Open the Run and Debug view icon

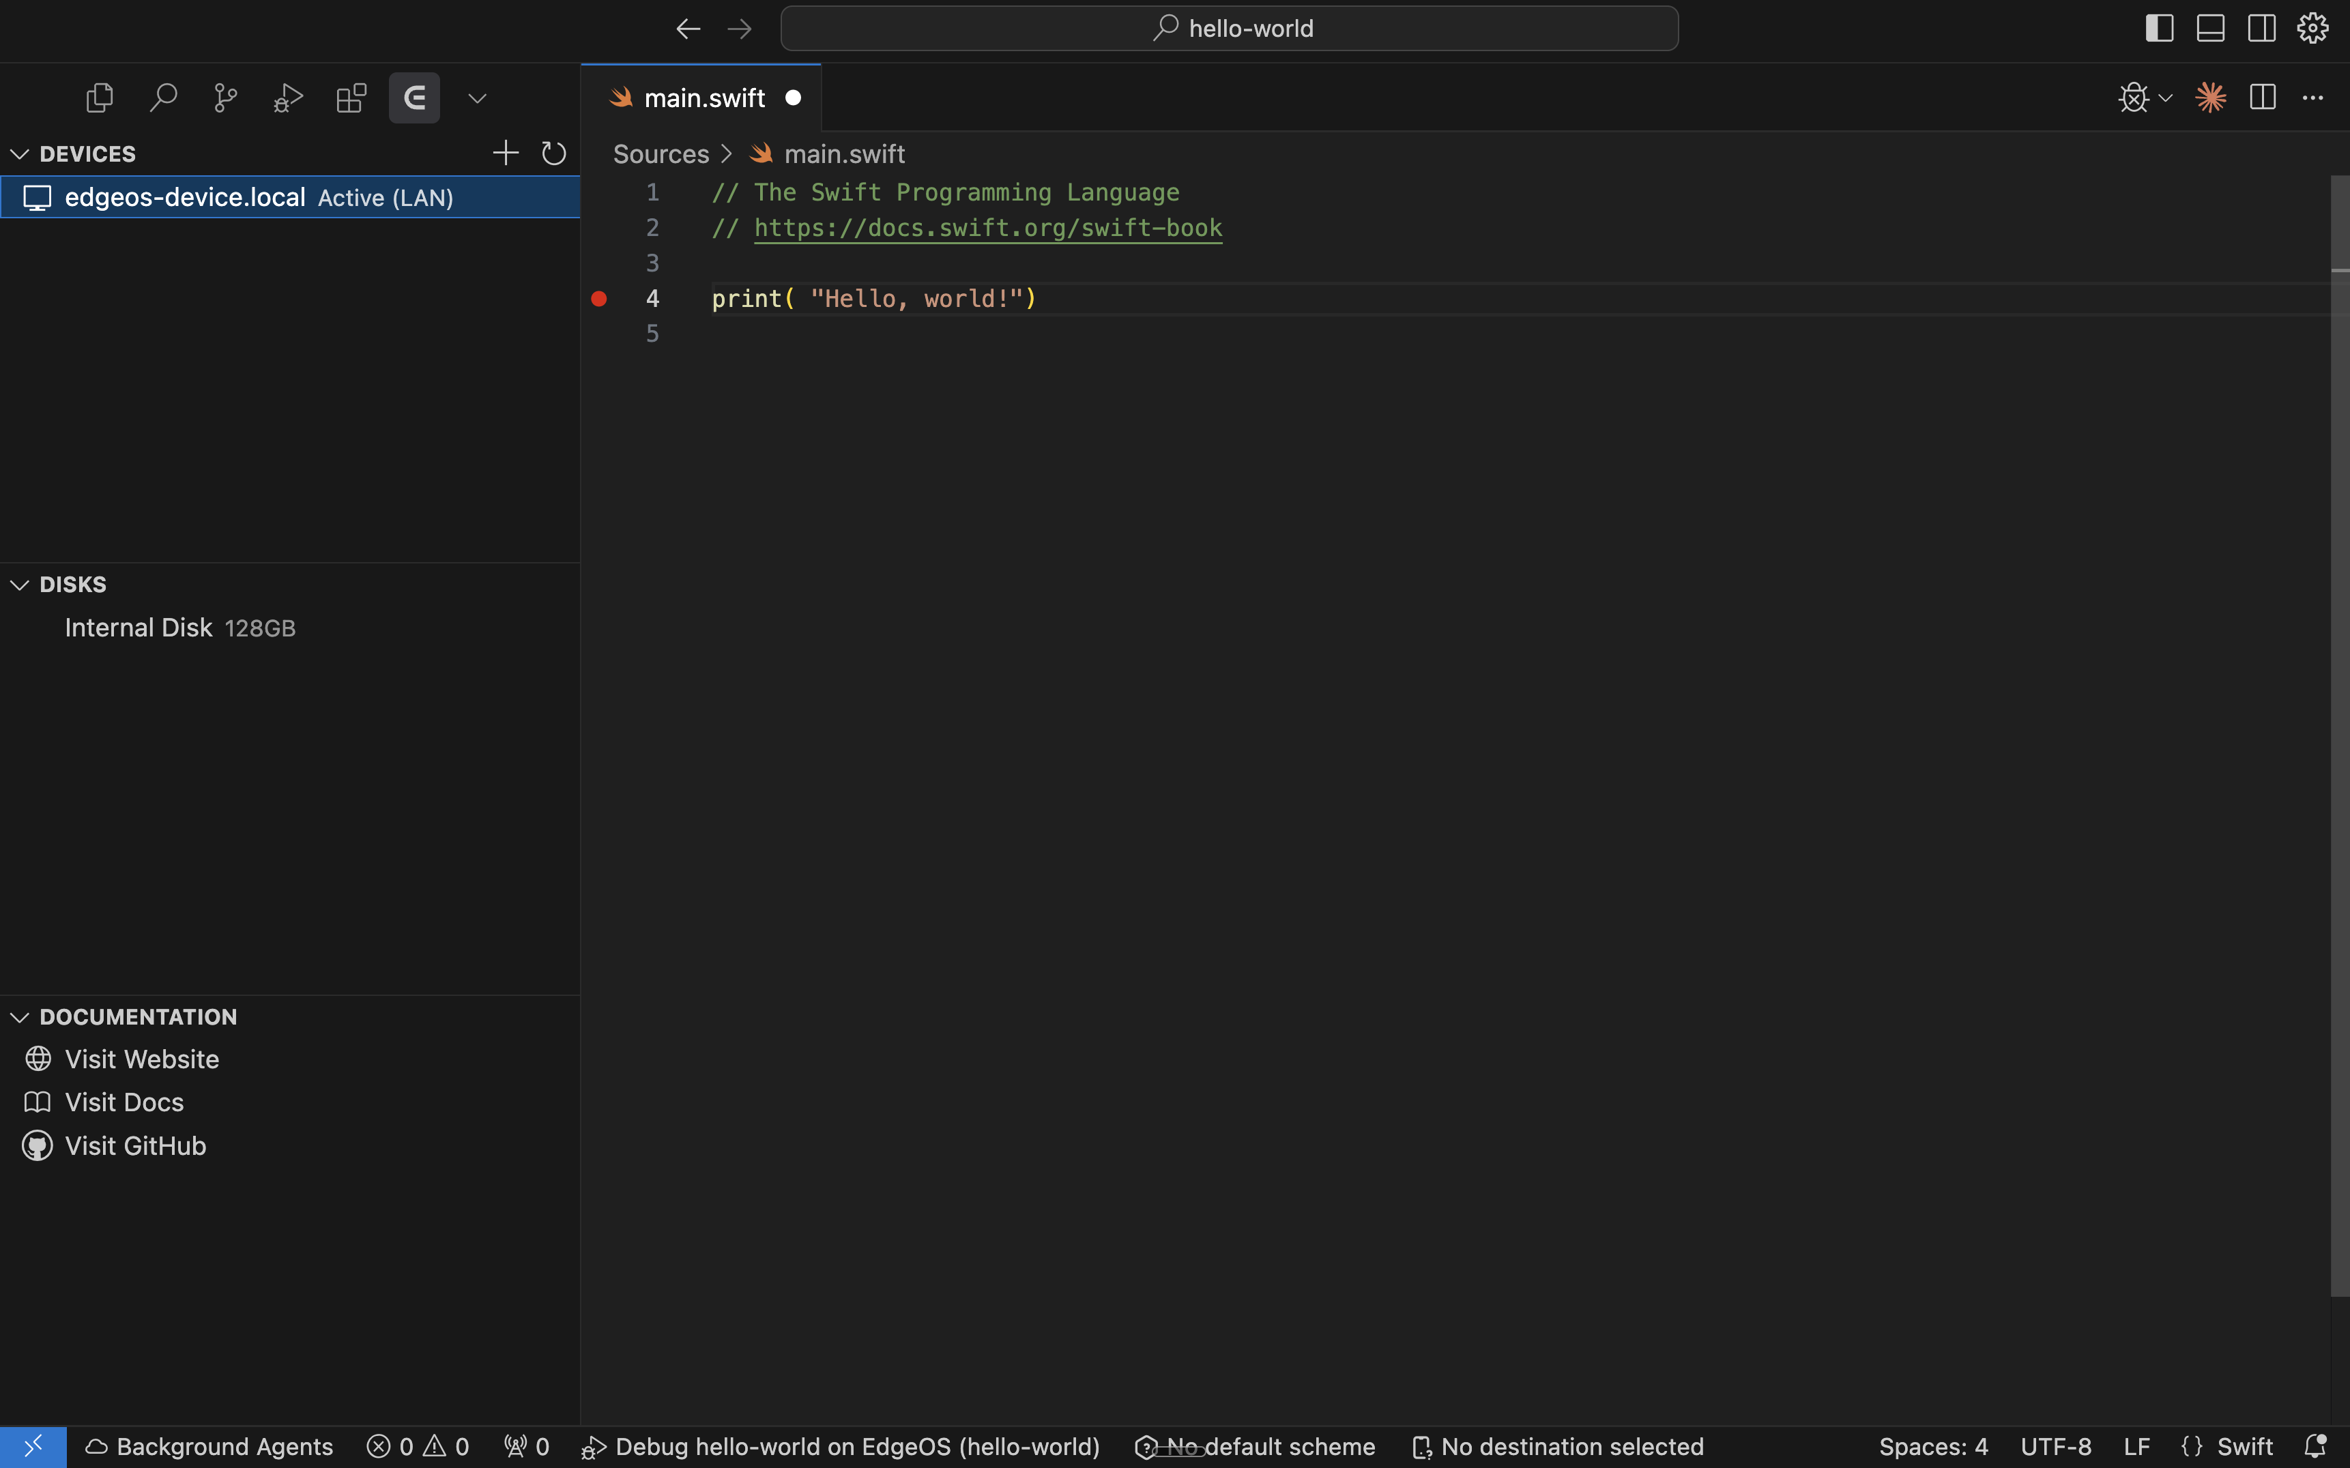pyautogui.click(x=289, y=98)
